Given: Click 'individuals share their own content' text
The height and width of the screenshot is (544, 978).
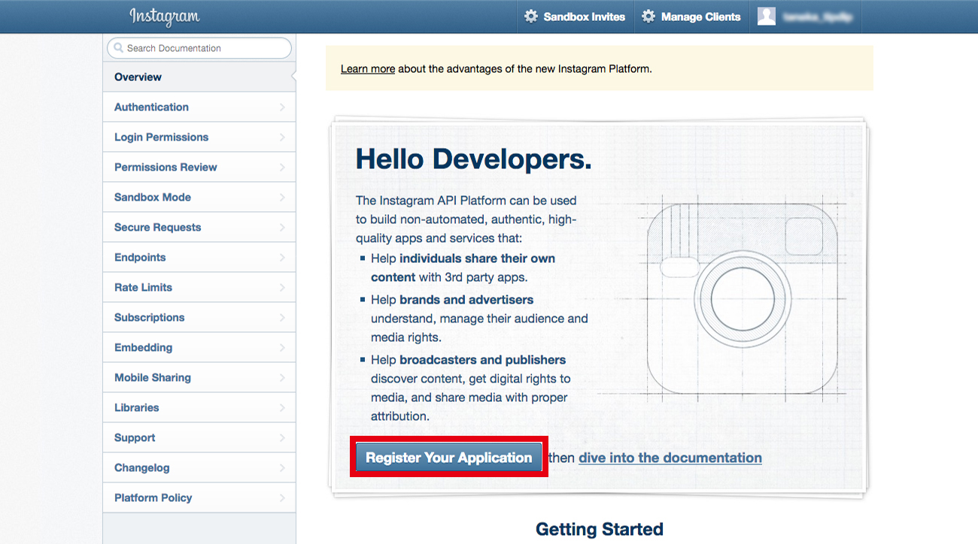Looking at the screenshot, I should point(463,267).
